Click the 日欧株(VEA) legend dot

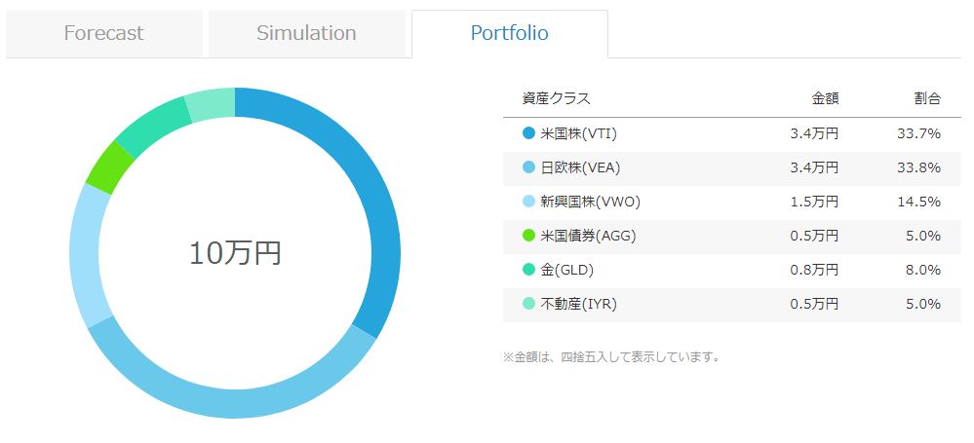point(528,167)
